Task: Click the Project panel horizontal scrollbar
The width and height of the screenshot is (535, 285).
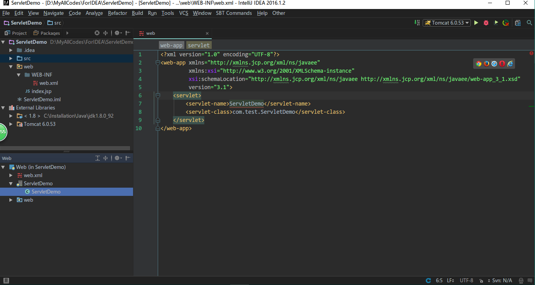Action: (x=65, y=148)
